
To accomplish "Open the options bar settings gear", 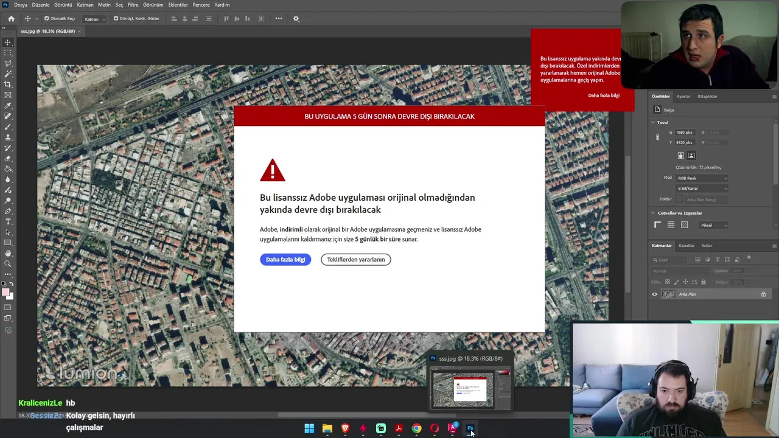I will point(296,18).
